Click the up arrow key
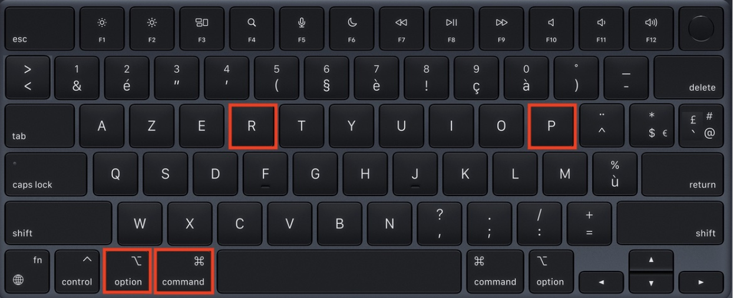The image size is (733, 298). tap(651, 260)
